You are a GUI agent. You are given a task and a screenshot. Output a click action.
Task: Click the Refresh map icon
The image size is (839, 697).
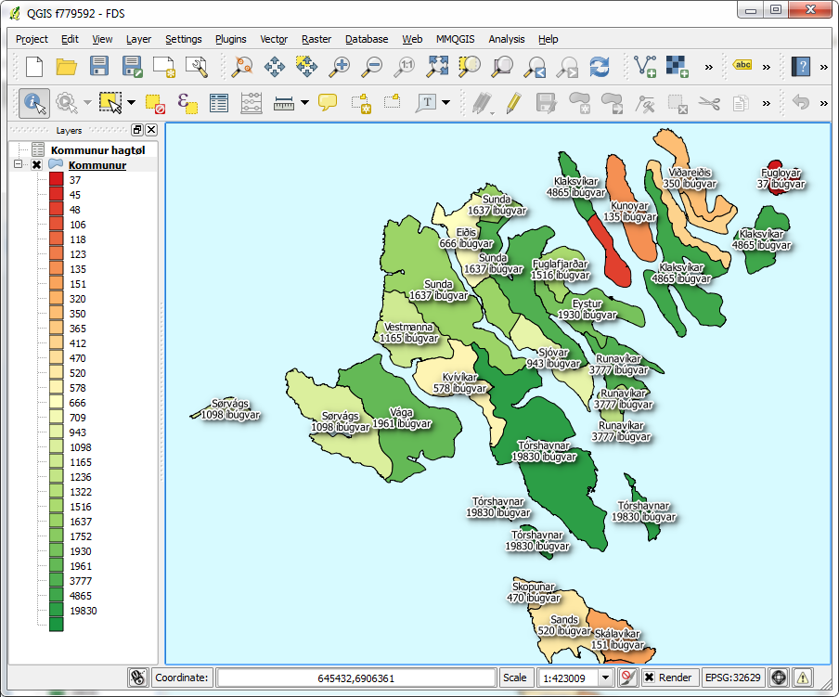tap(600, 67)
